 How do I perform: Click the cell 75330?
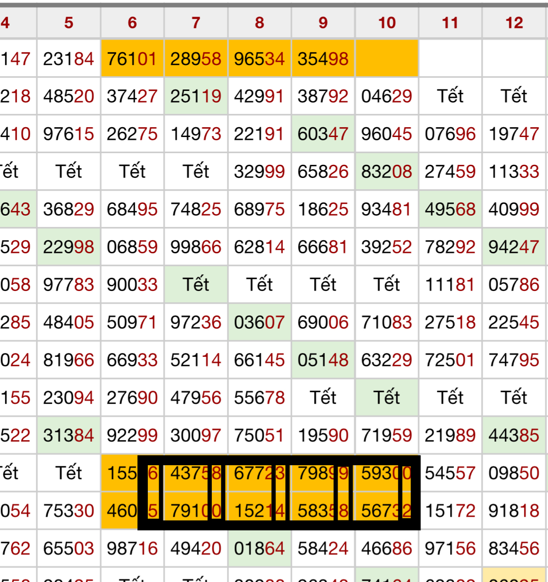69,510
